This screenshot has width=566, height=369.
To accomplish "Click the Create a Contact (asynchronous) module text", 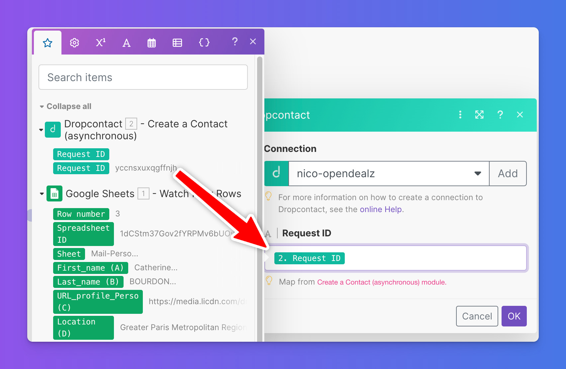I will click(x=382, y=282).
